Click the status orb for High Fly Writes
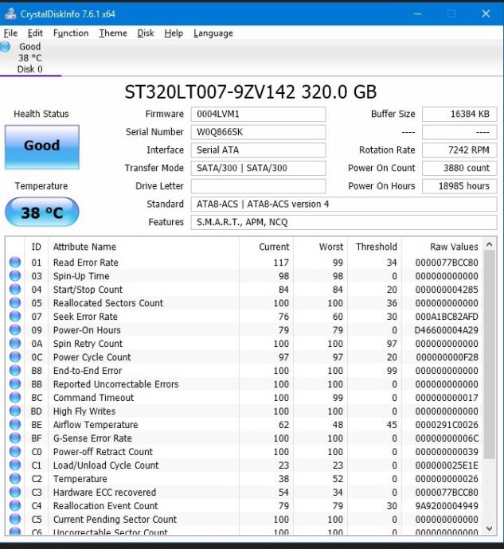This screenshot has width=504, height=549. pos(15,411)
